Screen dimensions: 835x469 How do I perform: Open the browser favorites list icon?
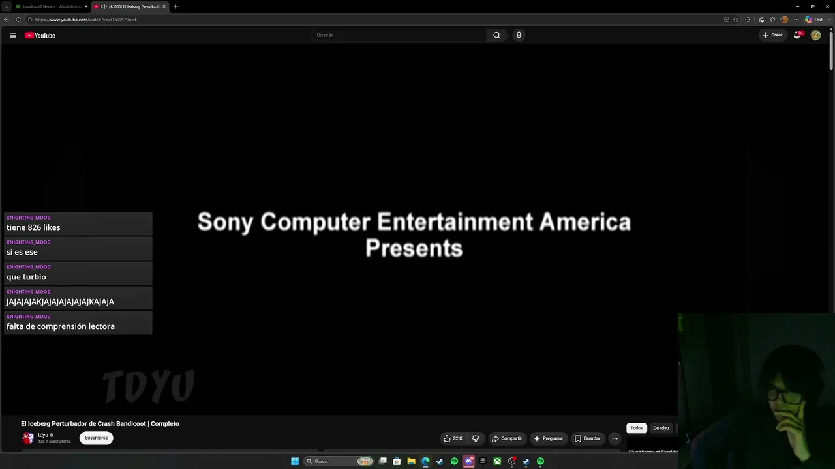(772, 20)
